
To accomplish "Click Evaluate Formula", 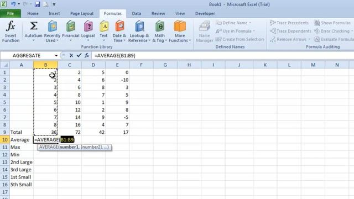I will pyautogui.click(x=334, y=39).
